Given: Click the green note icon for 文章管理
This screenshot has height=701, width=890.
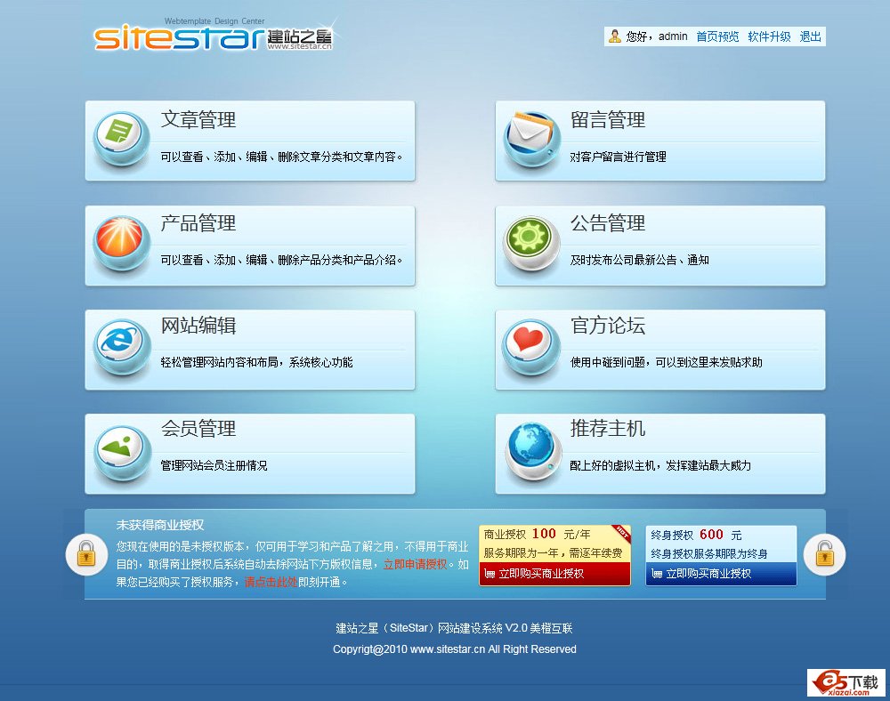Looking at the screenshot, I should pyautogui.click(x=121, y=140).
